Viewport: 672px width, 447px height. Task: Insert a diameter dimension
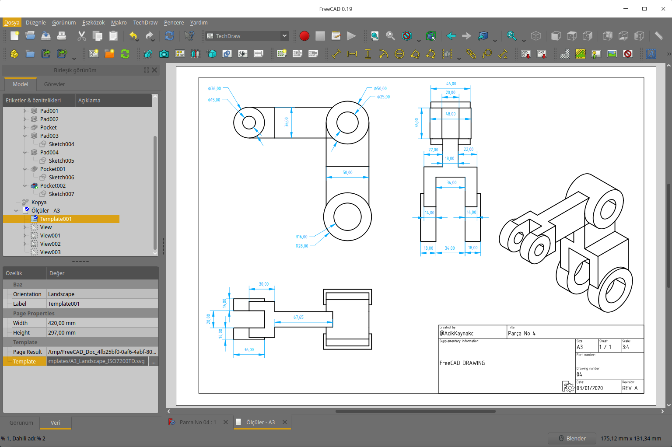(399, 54)
